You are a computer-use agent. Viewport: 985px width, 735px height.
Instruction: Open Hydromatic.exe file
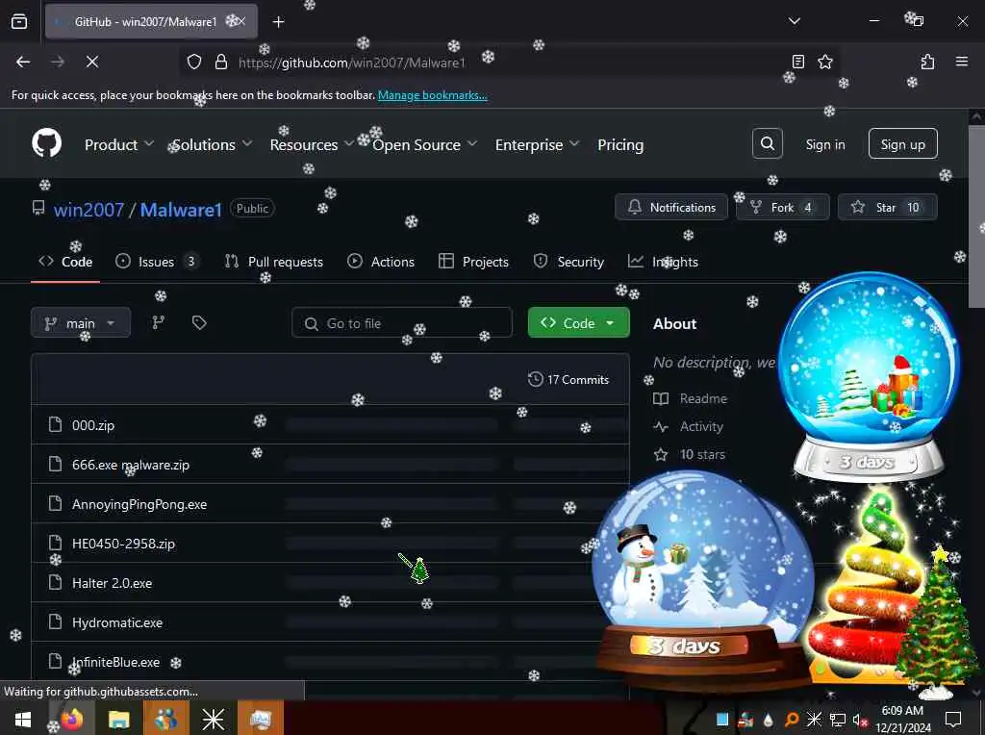pyautogui.click(x=117, y=622)
